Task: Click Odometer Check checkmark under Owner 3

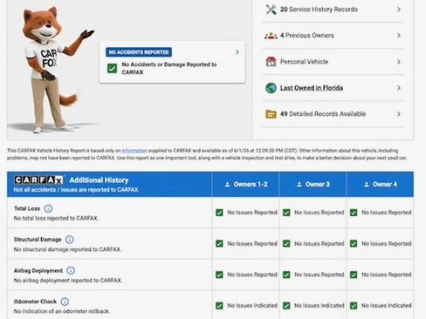Action: [x=286, y=306]
